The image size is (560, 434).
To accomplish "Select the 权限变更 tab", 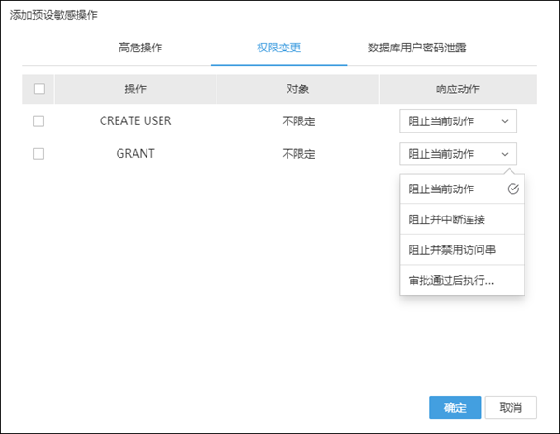I will point(278,47).
